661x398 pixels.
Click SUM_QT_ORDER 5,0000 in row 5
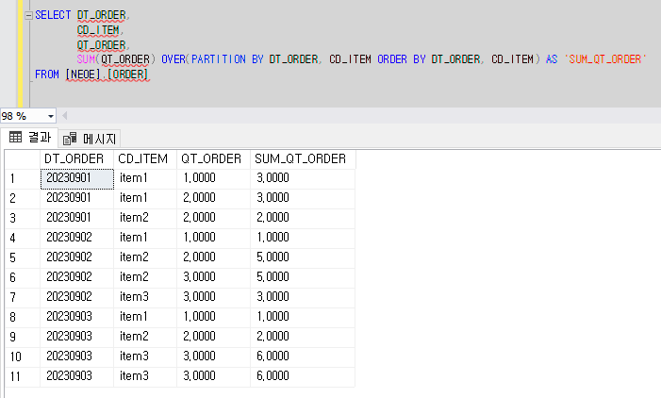(x=303, y=258)
